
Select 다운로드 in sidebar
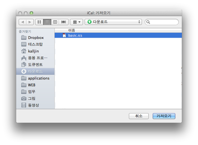click(x=35, y=71)
